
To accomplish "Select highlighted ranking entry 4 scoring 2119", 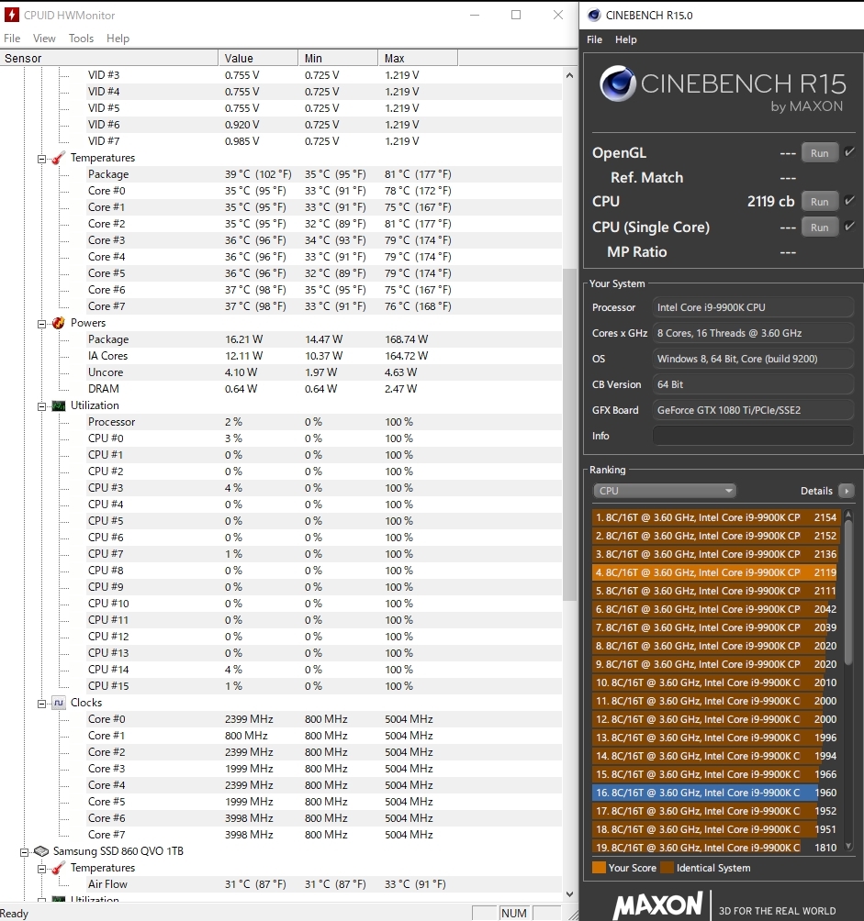I will click(x=716, y=572).
